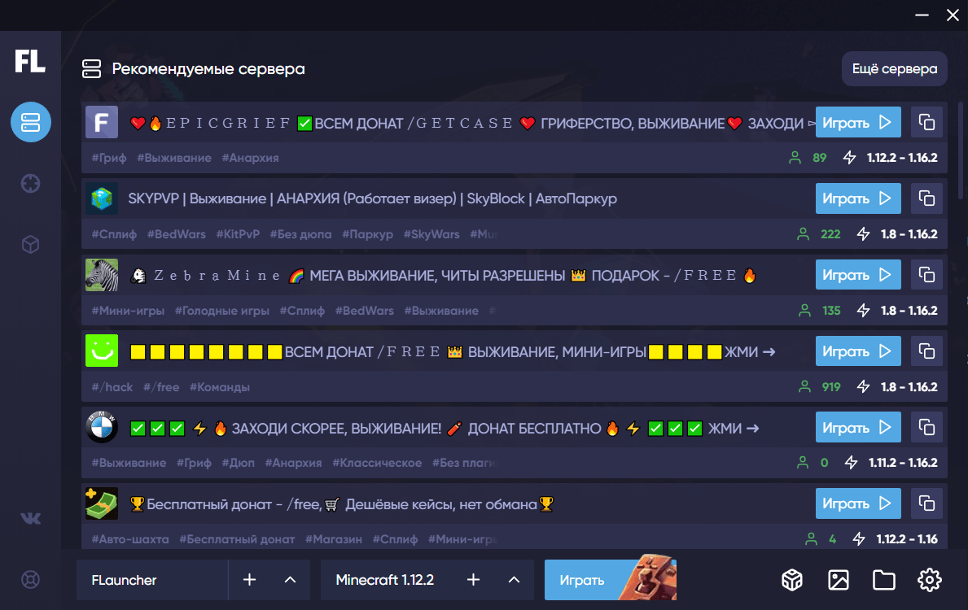Click the 919 players online count
968x610 pixels.
[831, 387]
